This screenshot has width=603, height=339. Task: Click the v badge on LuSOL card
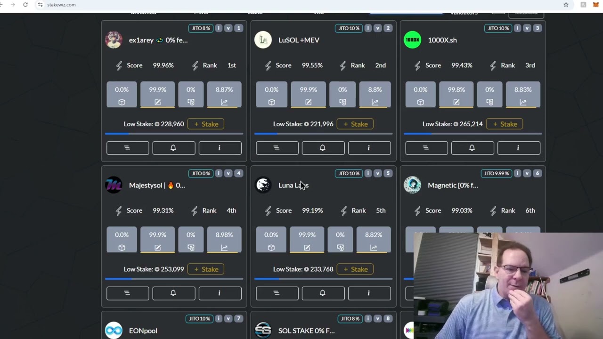[x=377, y=28]
